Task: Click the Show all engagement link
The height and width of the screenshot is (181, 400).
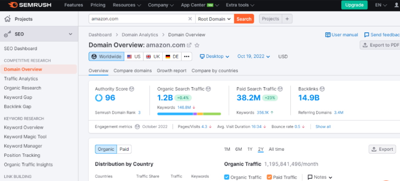Action: pyautogui.click(x=323, y=126)
